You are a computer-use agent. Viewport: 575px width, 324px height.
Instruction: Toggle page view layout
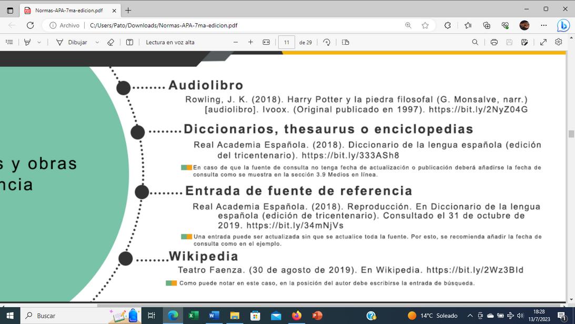[346, 42]
